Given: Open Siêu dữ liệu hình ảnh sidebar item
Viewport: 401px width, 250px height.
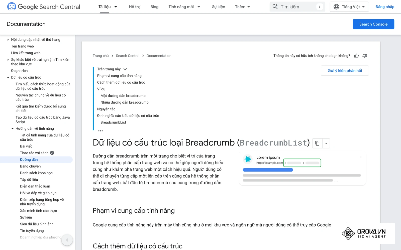Looking at the screenshot, I should [x=37, y=224].
